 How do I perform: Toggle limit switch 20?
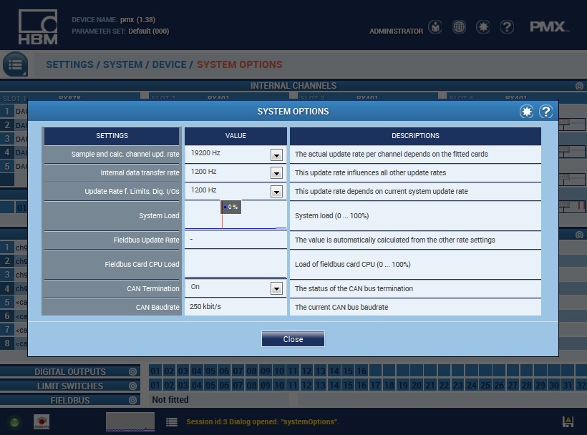417,385
